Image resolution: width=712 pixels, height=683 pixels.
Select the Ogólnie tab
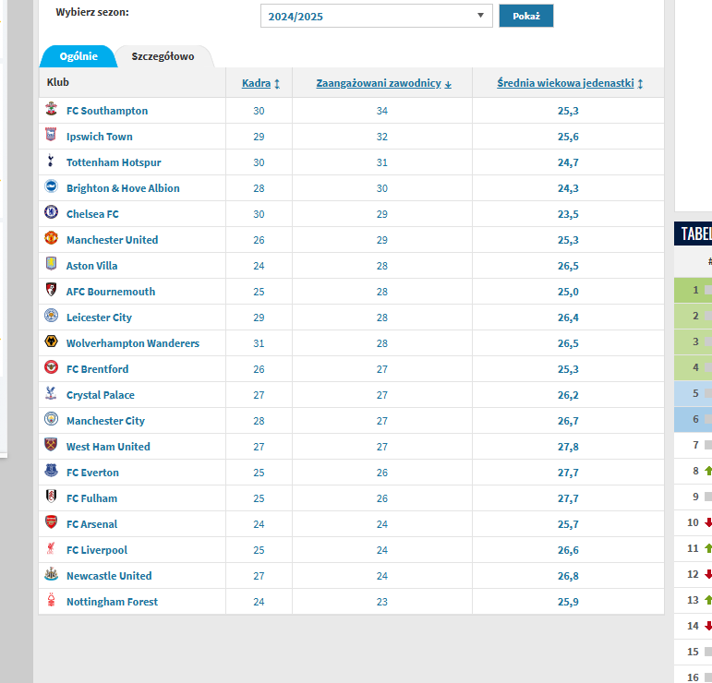point(78,56)
